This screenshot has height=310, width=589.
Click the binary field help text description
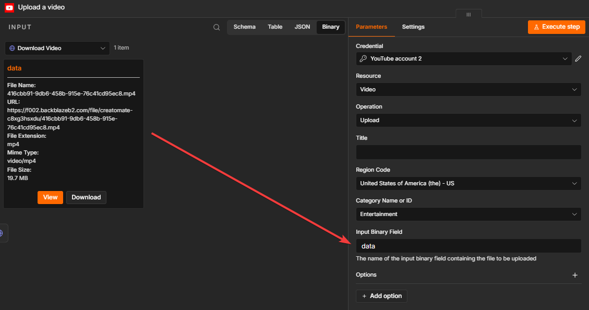tap(446, 258)
